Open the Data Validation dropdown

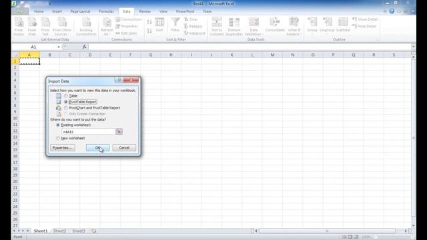[x=254, y=26]
